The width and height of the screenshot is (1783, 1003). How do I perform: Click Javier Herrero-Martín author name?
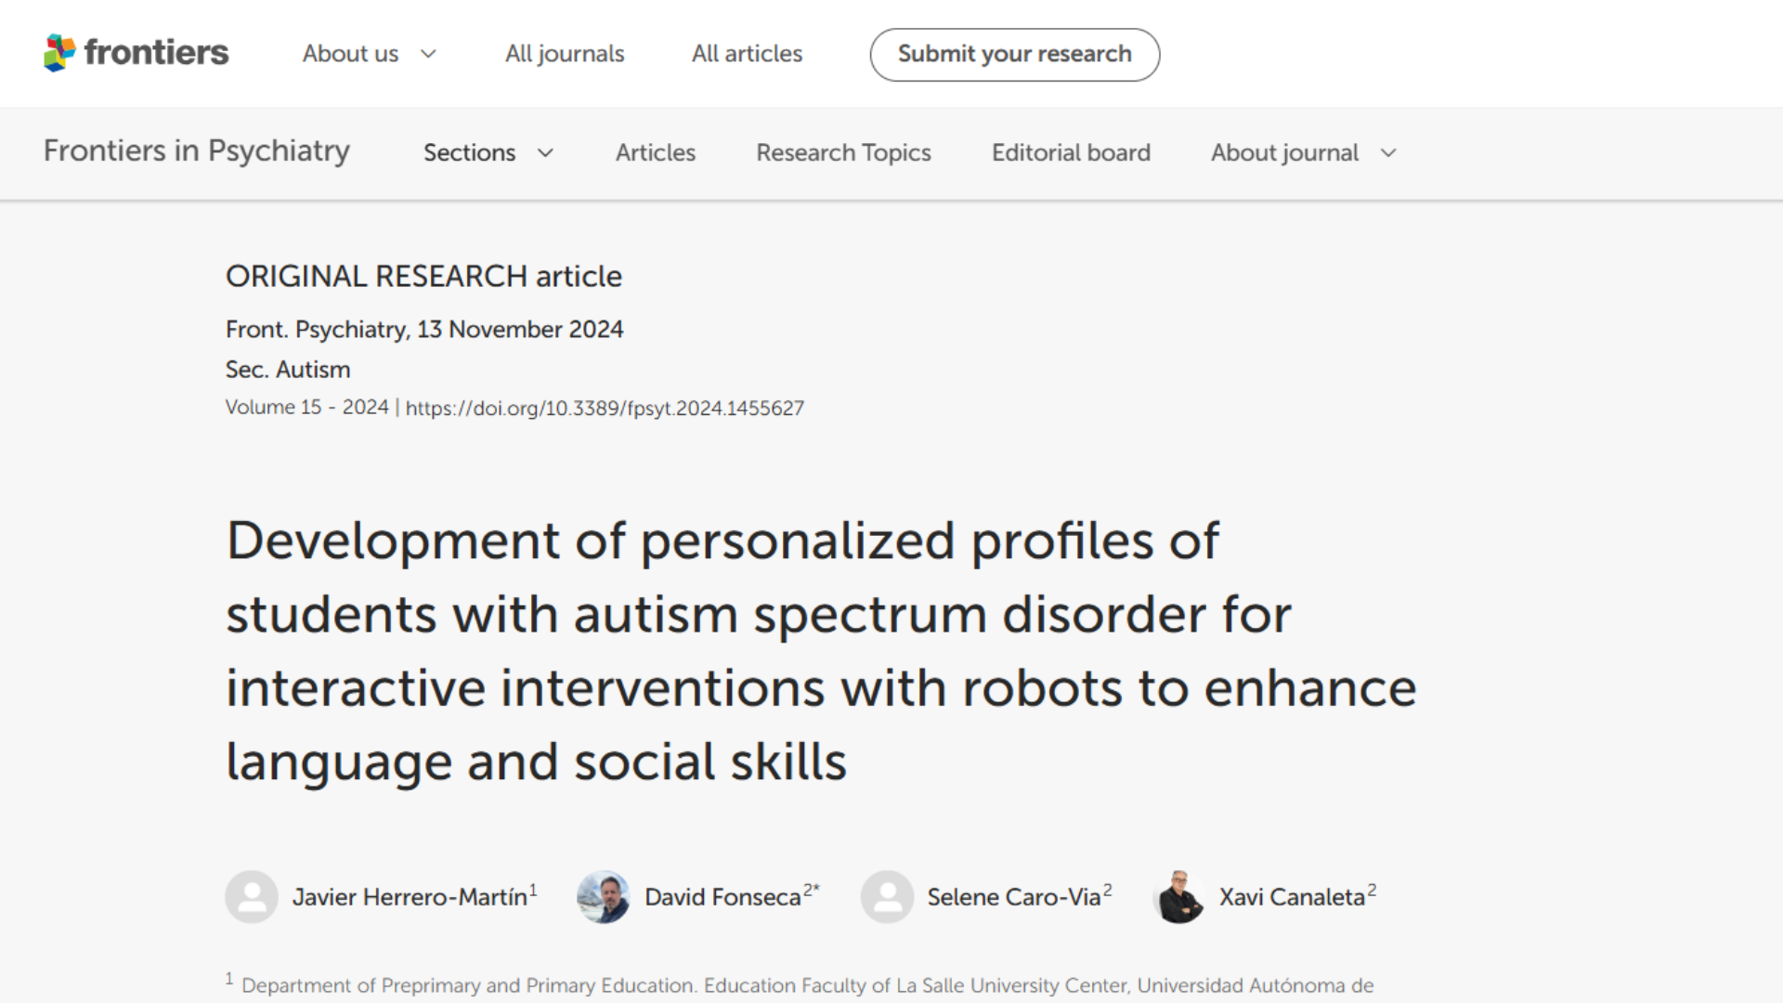tap(410, 897)
